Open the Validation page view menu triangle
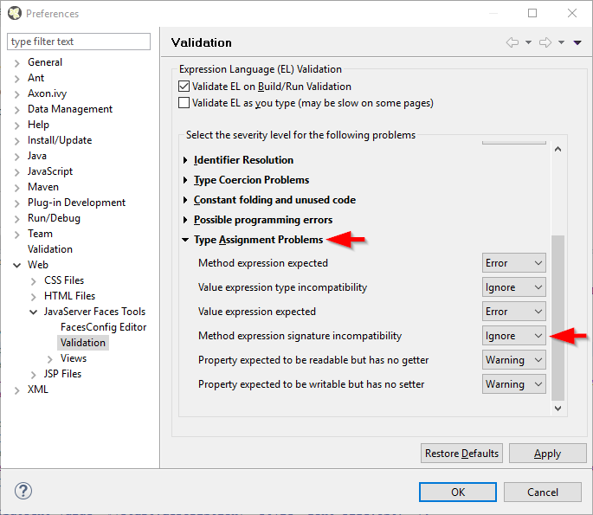This screenshot has width=593, height=515. click(x=577, y=42)
